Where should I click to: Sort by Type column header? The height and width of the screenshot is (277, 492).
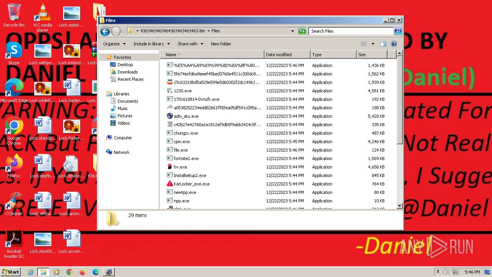(333, 55)
